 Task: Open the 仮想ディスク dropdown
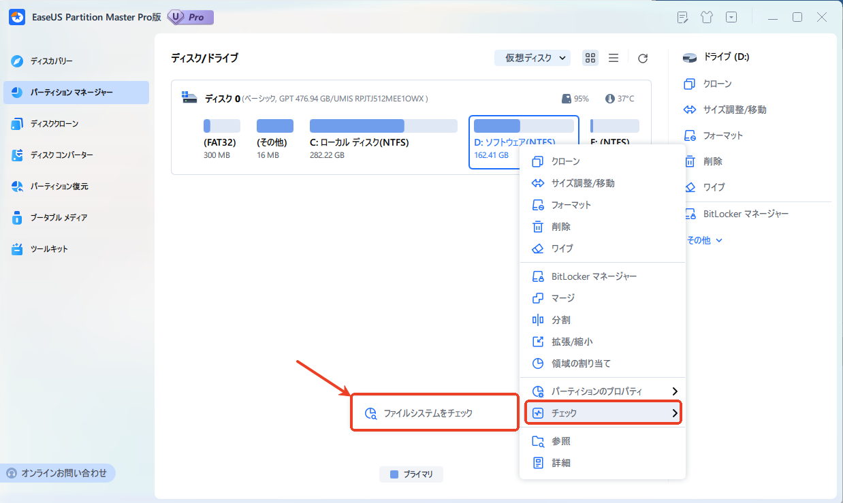(532, 58)
